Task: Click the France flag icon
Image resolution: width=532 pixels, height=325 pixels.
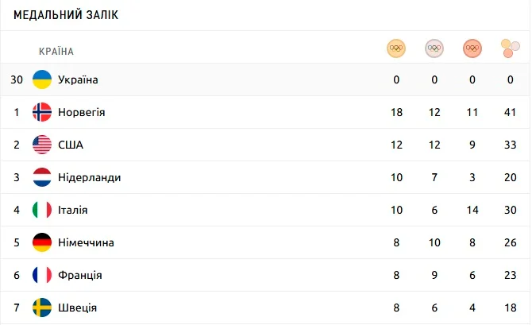Action: [42, 275]
